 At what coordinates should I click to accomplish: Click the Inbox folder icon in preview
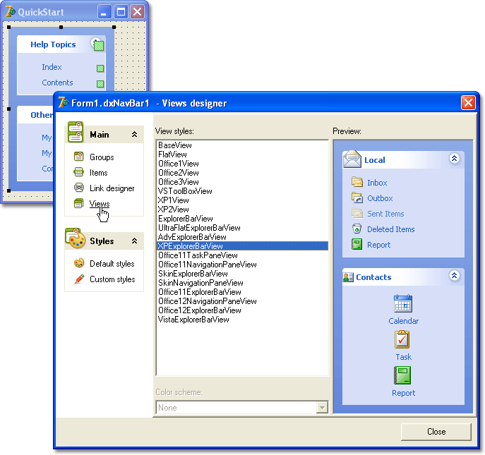[x=357, y=183]
